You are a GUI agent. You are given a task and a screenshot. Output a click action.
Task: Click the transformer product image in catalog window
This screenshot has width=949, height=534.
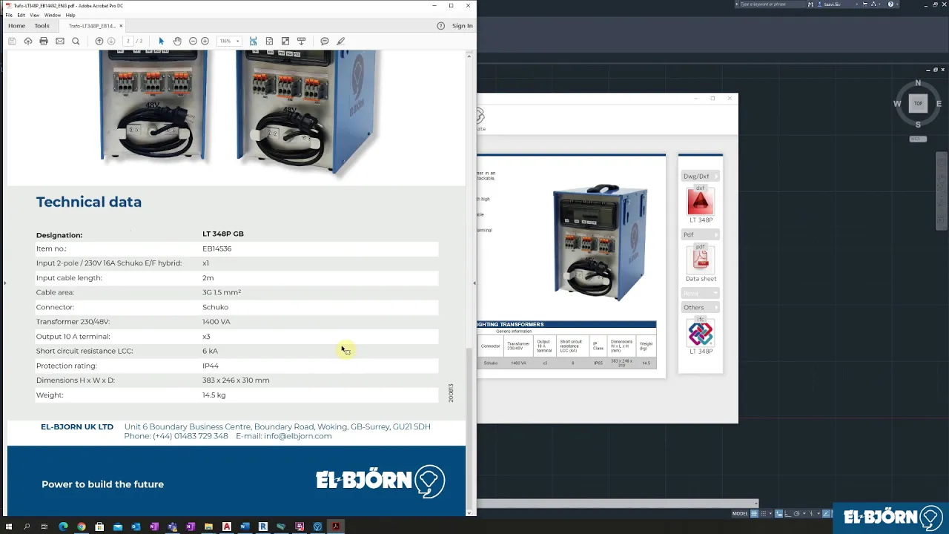(600, 243)
